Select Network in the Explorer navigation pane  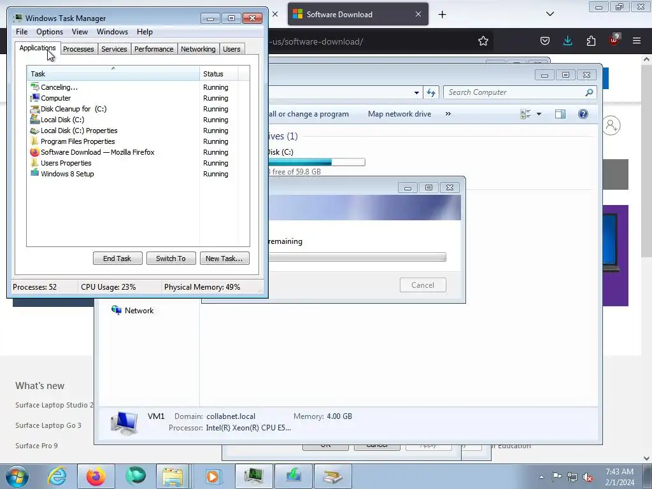[139, 311]
